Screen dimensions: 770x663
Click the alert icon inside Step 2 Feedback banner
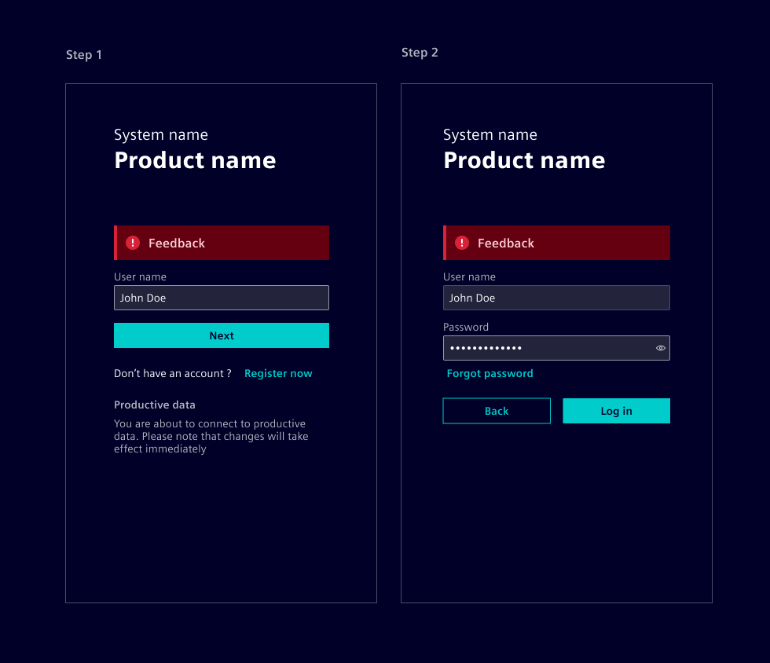[461, 243]
